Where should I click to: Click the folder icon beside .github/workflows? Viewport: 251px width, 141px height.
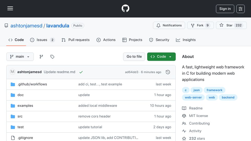click(x=13, y=84)
